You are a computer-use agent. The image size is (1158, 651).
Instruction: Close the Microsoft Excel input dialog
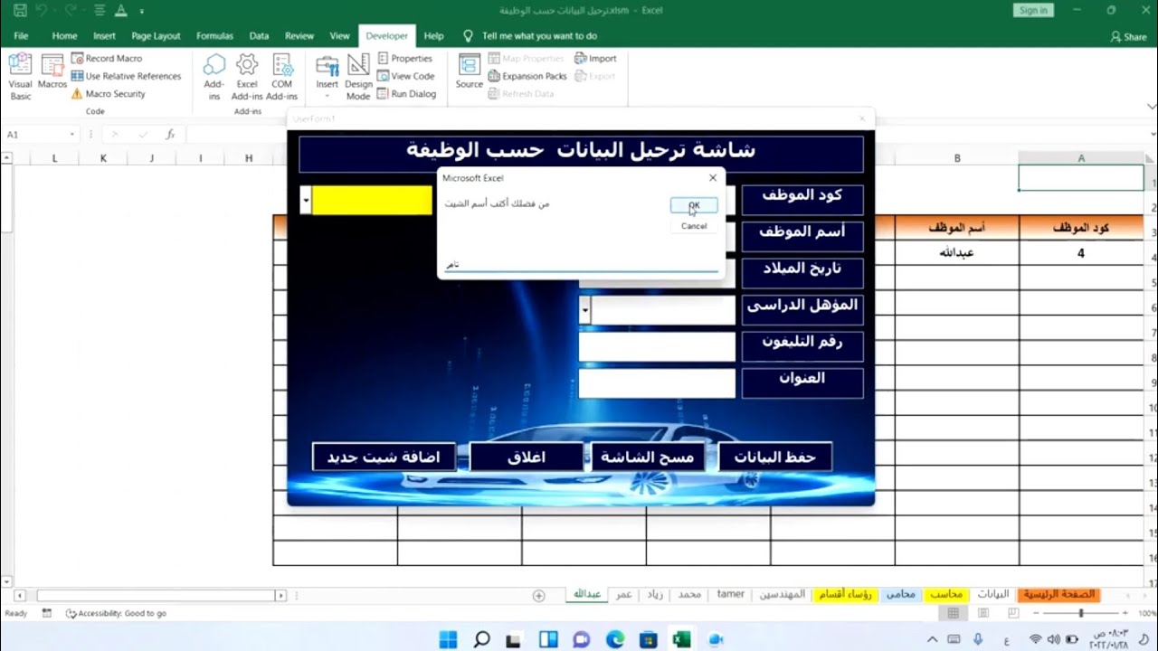tap(713, 178)
